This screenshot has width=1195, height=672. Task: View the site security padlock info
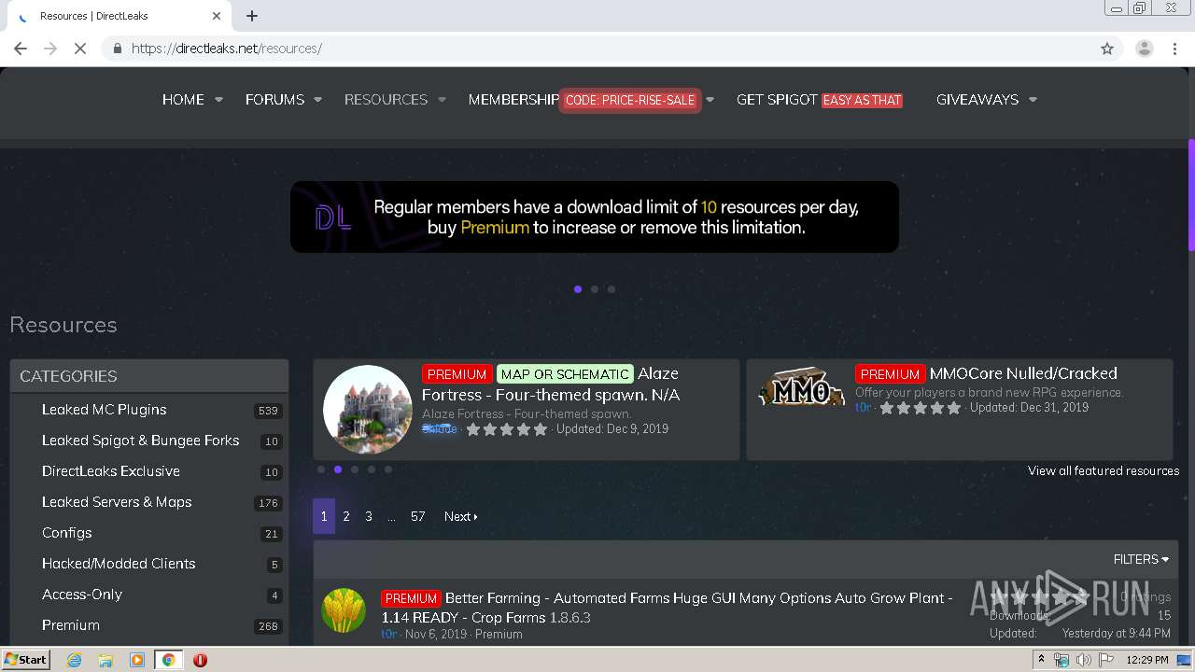point(117,49)
